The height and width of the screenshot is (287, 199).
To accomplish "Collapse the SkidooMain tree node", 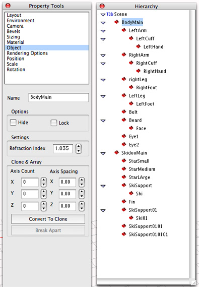I will 103,153.
